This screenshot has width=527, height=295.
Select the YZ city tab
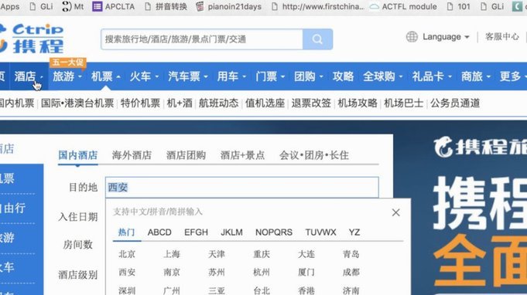(x=354, y=232)
